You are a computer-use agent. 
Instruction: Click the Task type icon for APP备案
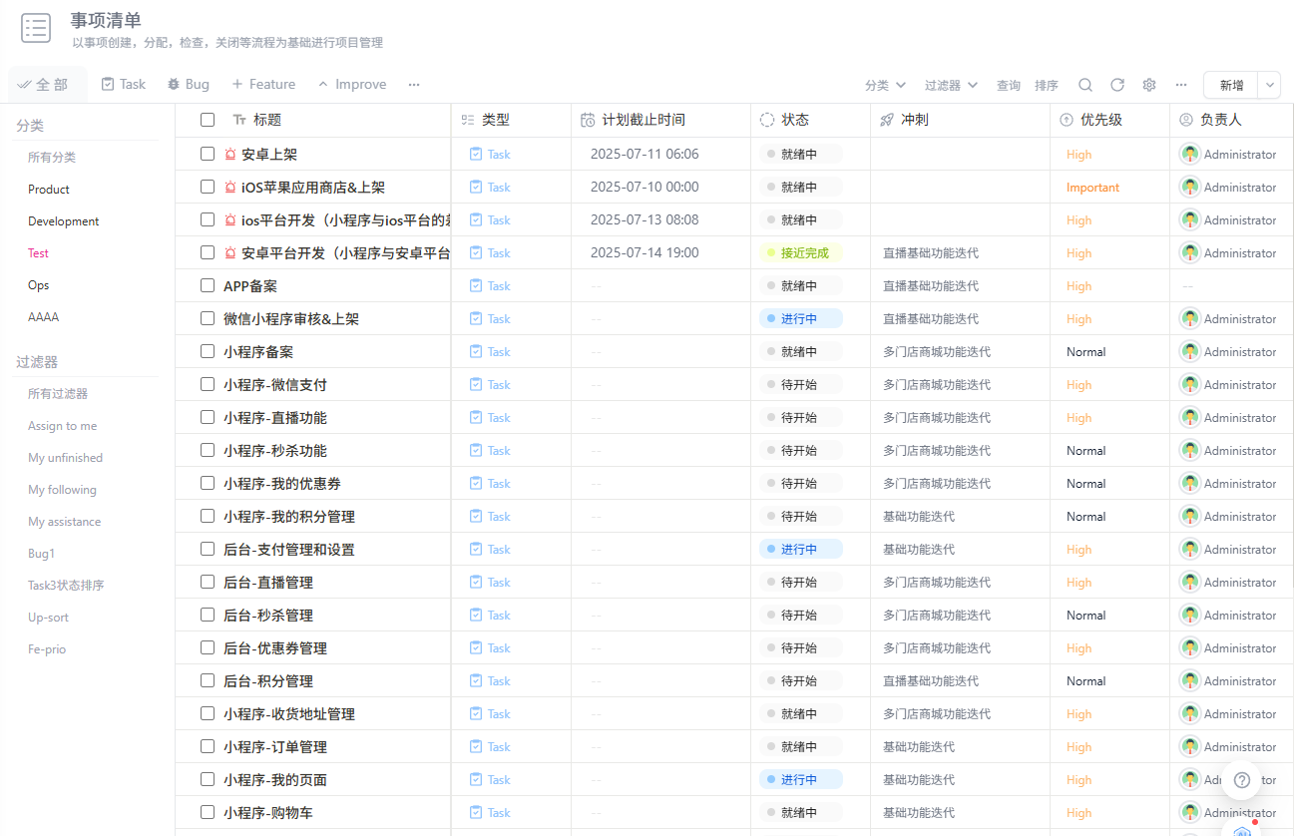pos(476,286)
